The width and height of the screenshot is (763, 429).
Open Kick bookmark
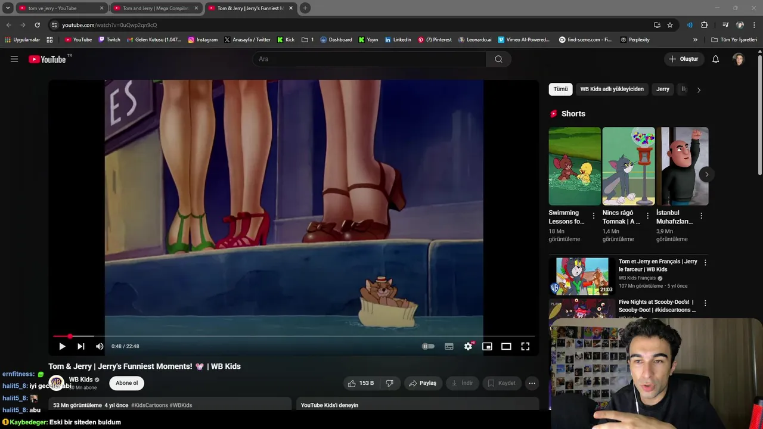(286, 40)
